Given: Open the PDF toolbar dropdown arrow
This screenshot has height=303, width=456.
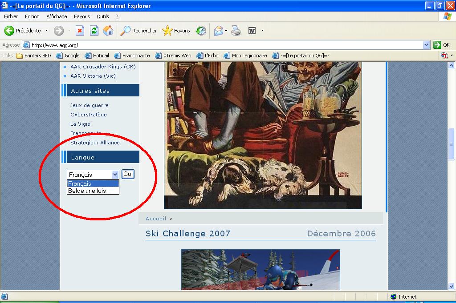Looking at the screenshot, I should click(452, 56).
